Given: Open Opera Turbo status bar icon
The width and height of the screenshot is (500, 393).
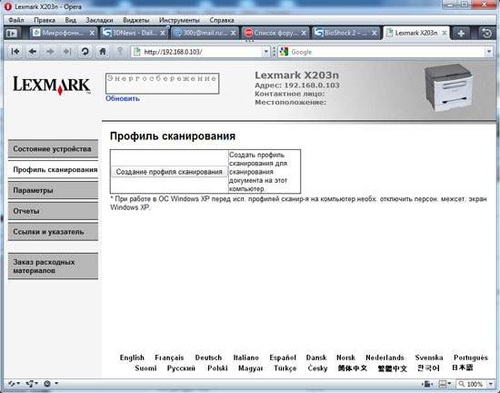Looking at the screenshot, I should click(51, 384).
